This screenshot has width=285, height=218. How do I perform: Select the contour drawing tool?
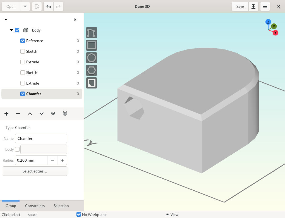coord(92,33)
